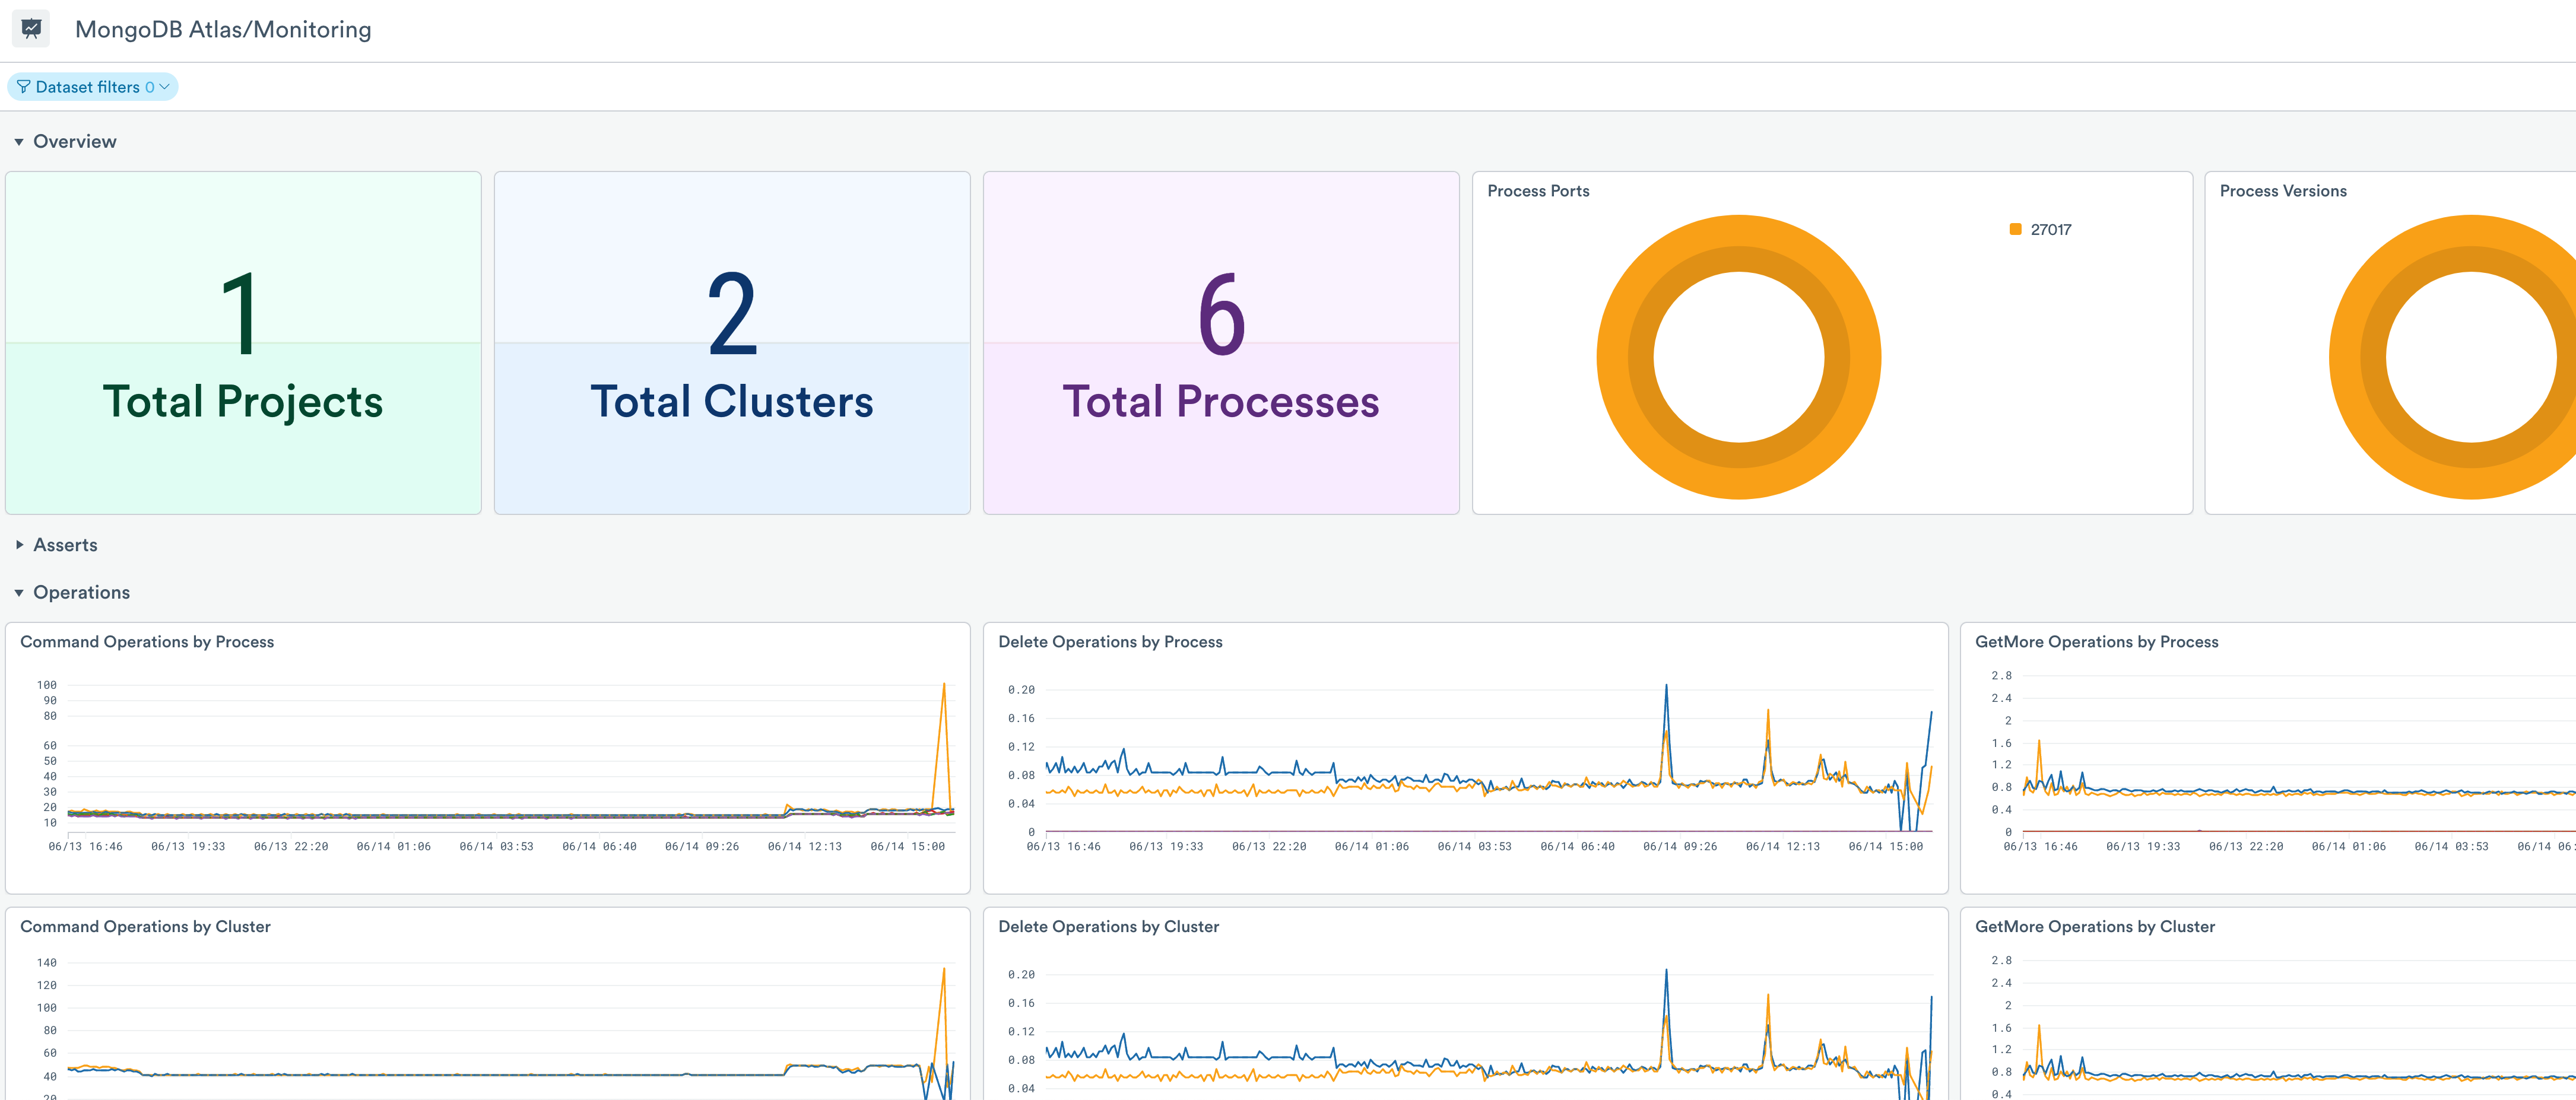Click Command Operations by Cluster panel title
The width and height of the screenshot is (2576, 1100).
pos(145,927)
